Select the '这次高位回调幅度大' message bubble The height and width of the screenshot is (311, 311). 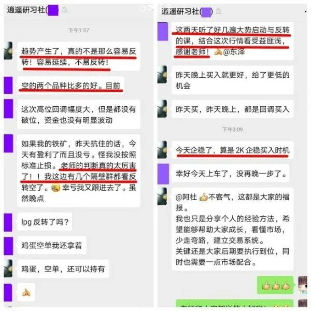pos(79,115)
